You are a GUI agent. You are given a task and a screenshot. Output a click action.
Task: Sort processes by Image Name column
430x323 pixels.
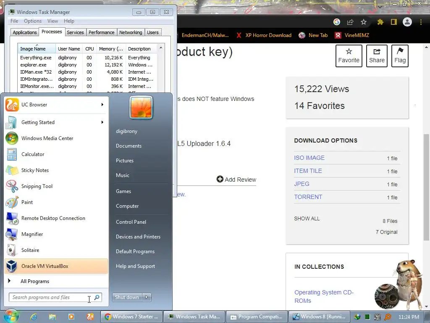point(37,49)
